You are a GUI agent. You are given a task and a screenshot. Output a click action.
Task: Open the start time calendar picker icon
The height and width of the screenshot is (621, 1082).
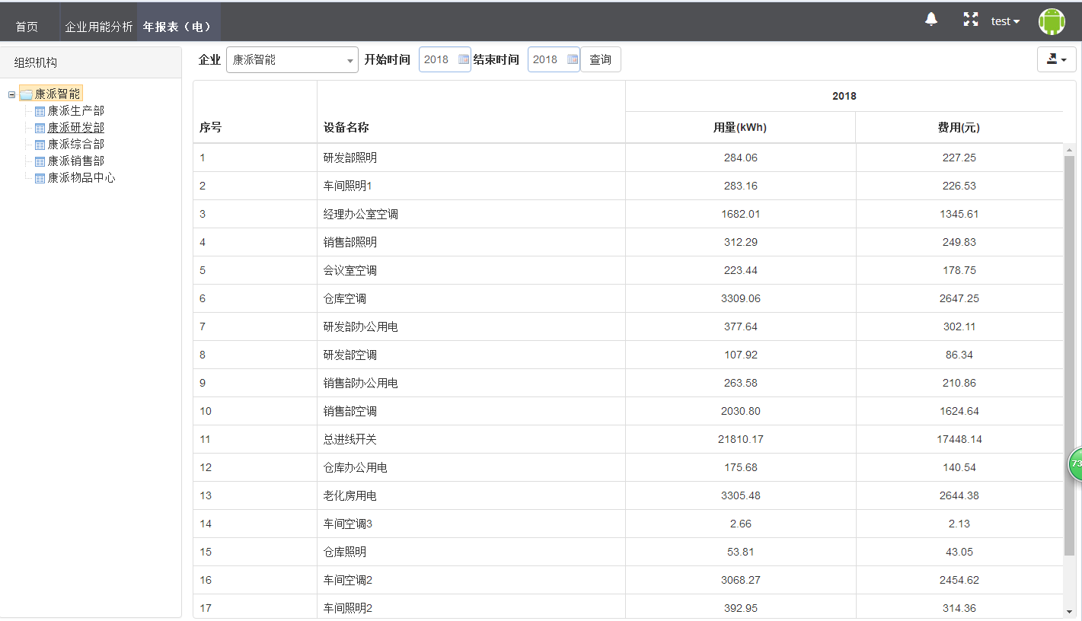pos(464,59)
